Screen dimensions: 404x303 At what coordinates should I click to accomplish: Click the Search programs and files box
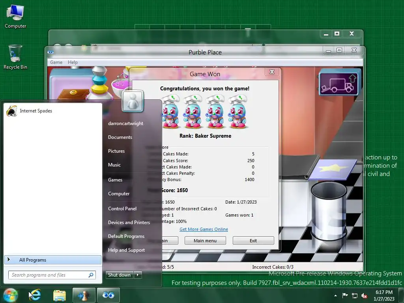52,275
